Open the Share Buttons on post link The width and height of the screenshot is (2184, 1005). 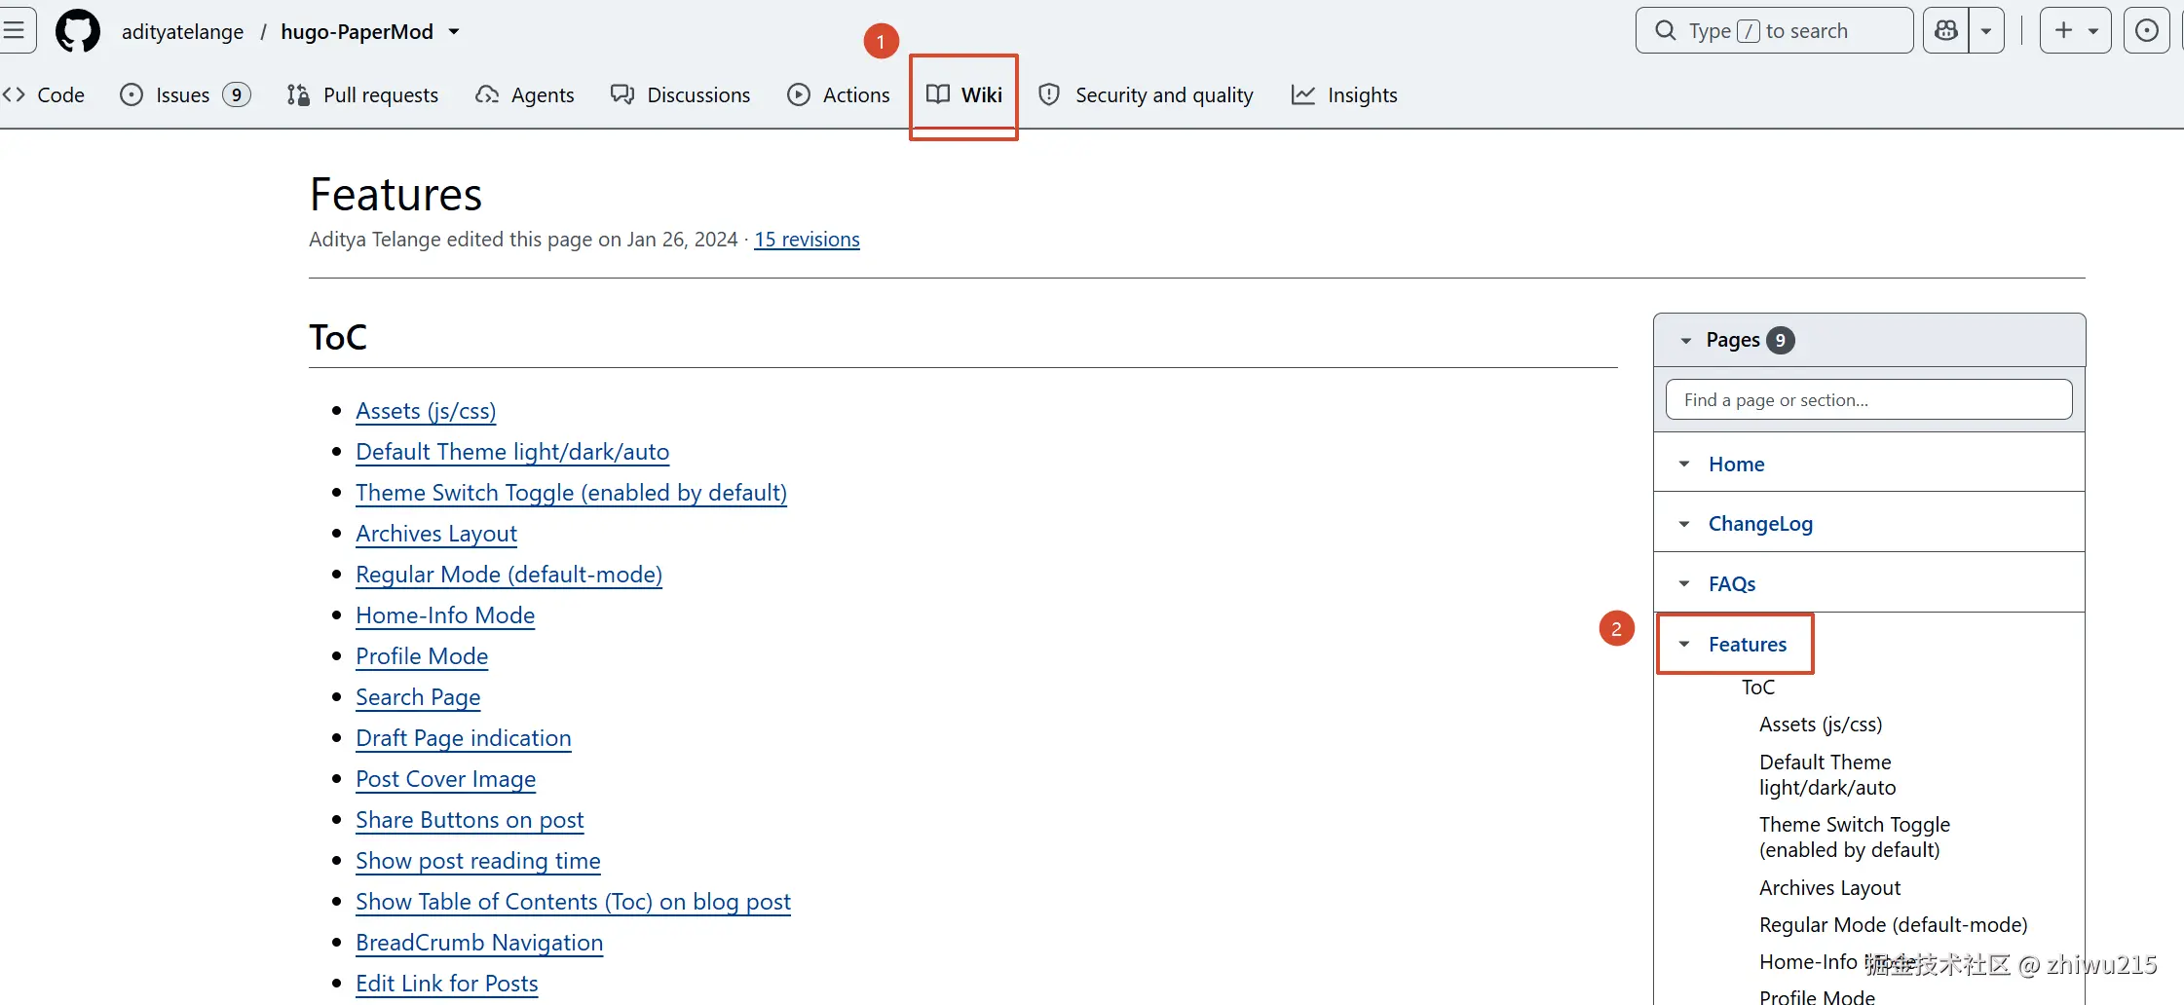470,820
